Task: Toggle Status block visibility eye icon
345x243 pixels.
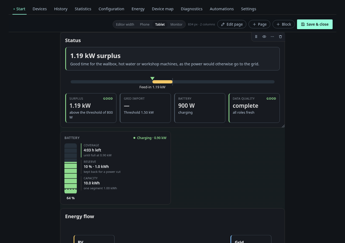Action: pos(264,37)
